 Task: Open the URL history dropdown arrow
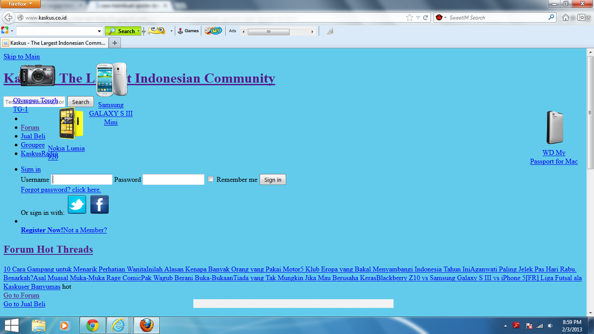tap(418, 18)
